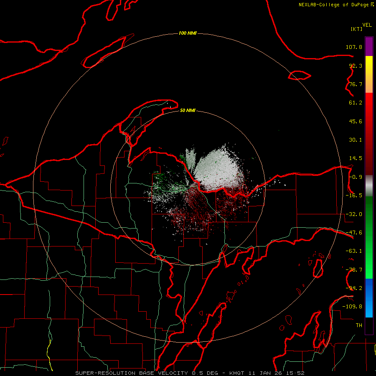Click the -47.6 velocity scale value

[x=354, y=233]
